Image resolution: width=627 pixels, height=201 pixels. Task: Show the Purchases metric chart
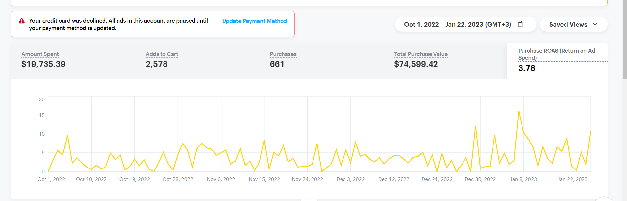(x=283, y=54)
